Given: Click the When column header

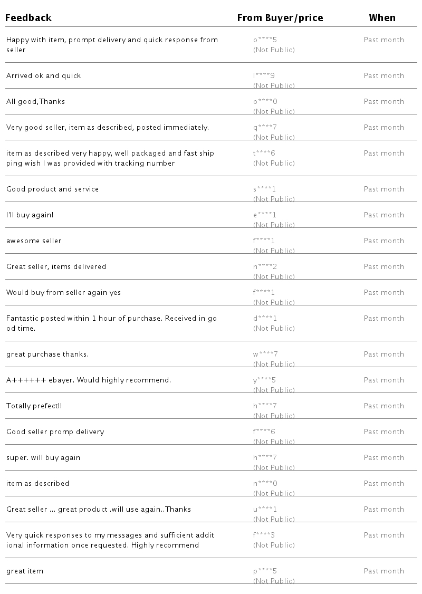Looking at the screenshot, I should (382, 18).
